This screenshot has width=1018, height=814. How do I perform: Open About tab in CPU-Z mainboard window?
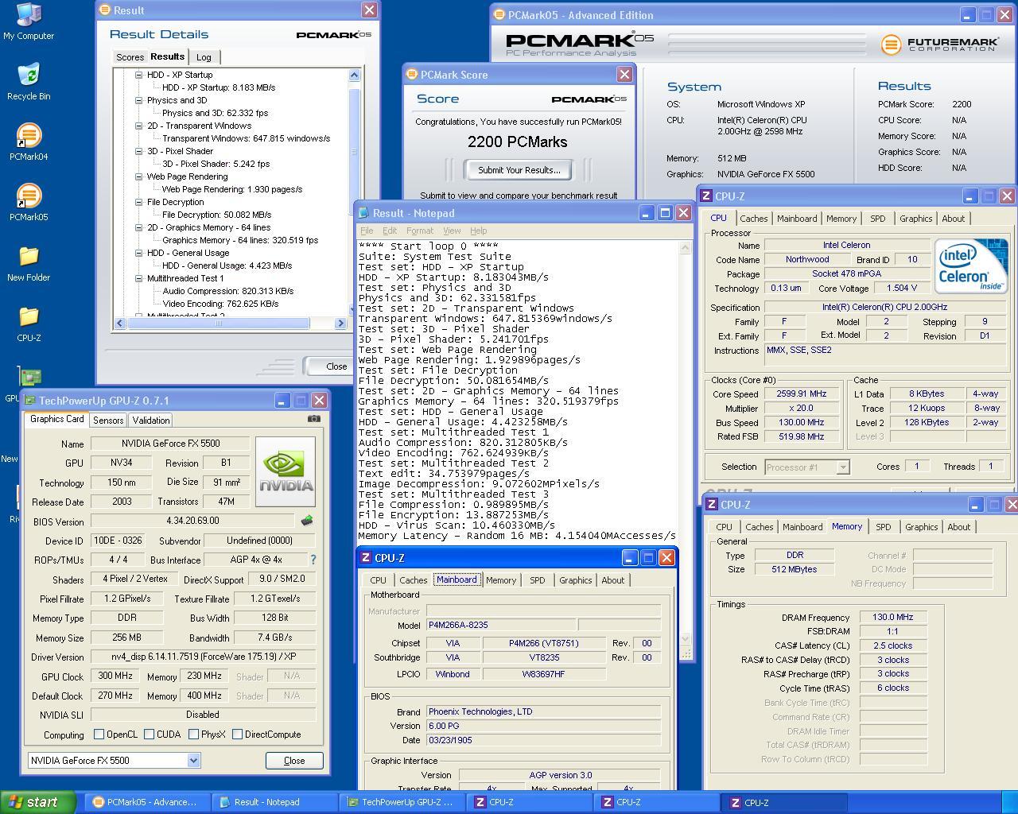[612, 580]
